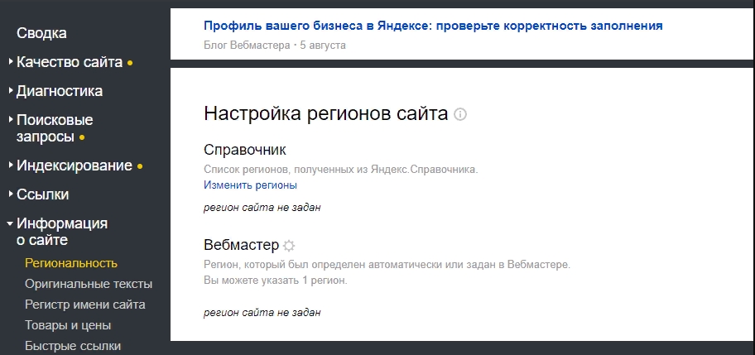Select the Региональность submenu item
This screenshot has width=755, height=355.
(x=71, y=263)
